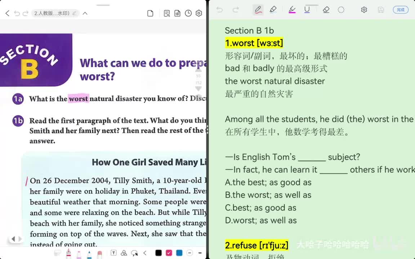
Task: Pick the checked pink-red color swatch
Action: tap(169, 253)
